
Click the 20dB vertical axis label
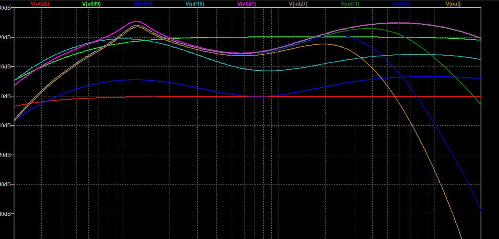click(5, 37)
